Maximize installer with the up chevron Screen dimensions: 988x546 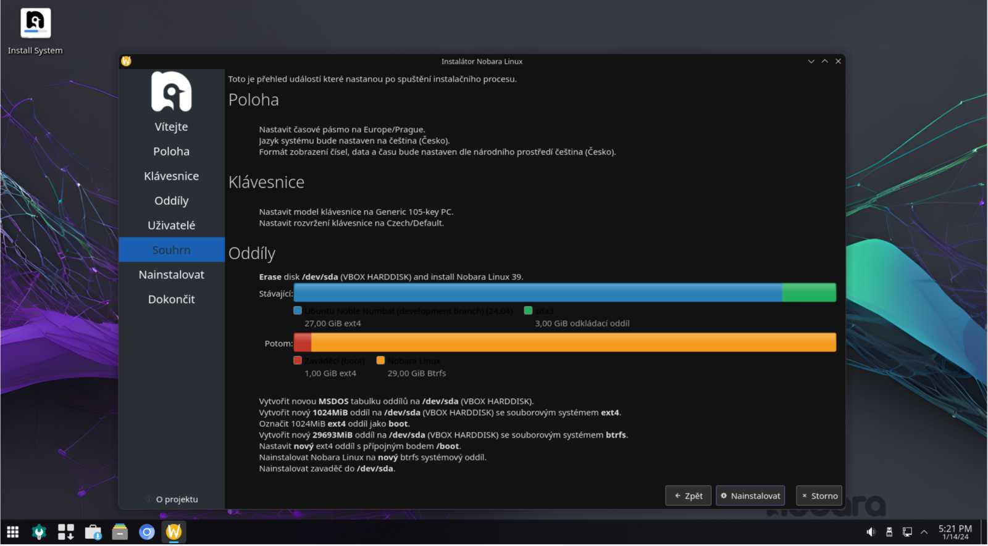tap(825, 61)
